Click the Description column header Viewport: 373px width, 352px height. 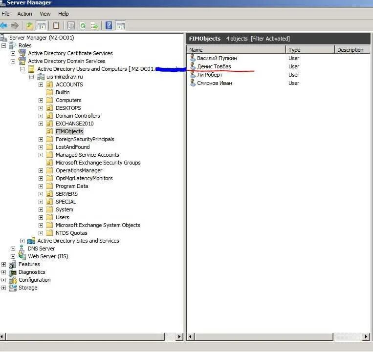(352, 50)
